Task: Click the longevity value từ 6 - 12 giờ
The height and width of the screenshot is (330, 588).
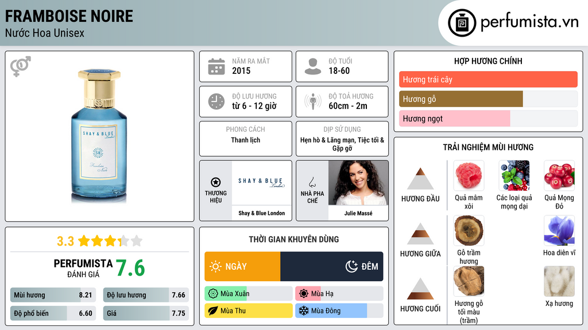Action: [254, 106]
